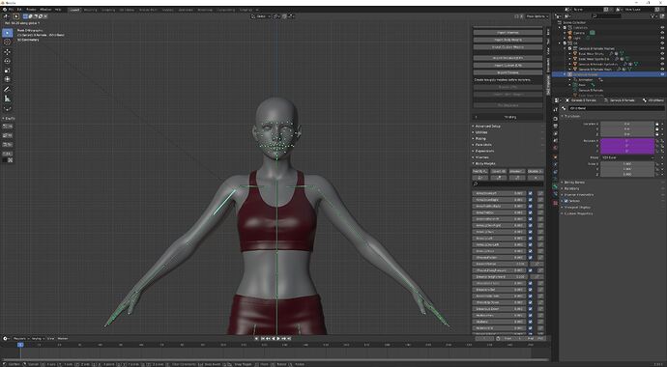
Task: Select the Scale tool
Action: [x=7, y=71]
